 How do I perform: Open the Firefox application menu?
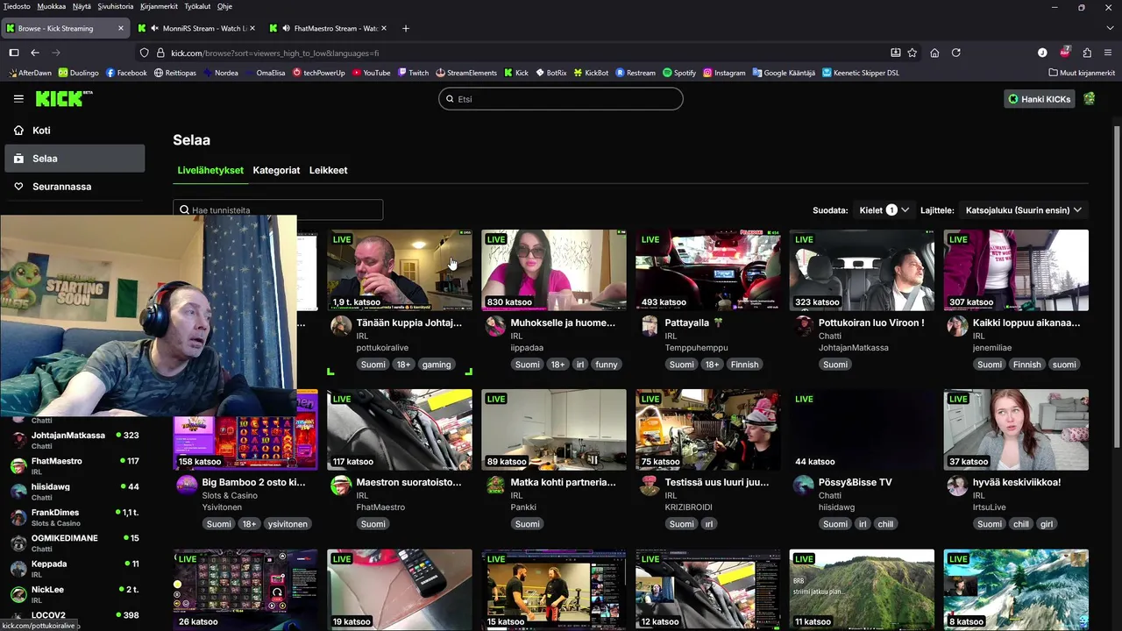[1108, 53]
